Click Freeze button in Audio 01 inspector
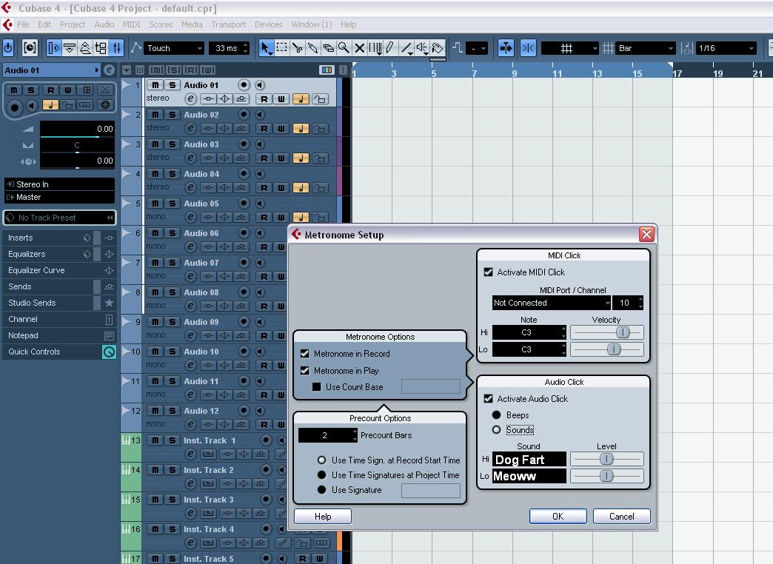The width and height of the screenshot is (773, 564). pyautogui.click(x=105, y=105)
